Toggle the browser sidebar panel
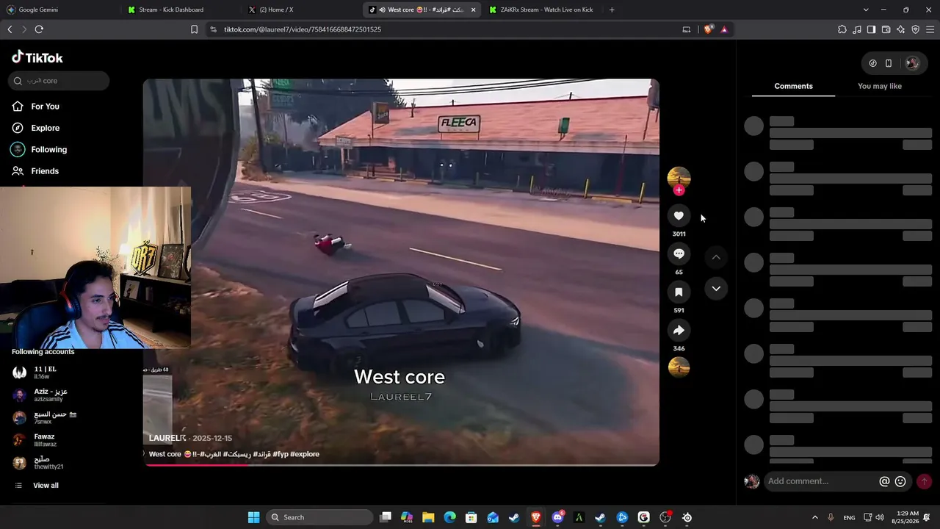 871,29
